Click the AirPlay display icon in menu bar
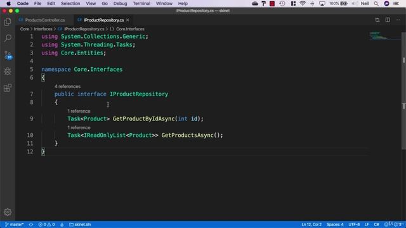The width and height of the screenshot is (406, 228). [322, 3]
